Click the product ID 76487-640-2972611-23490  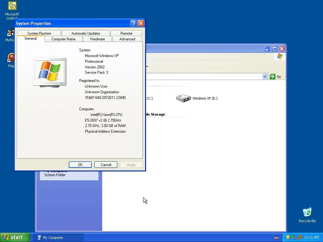tap(105, 98)
